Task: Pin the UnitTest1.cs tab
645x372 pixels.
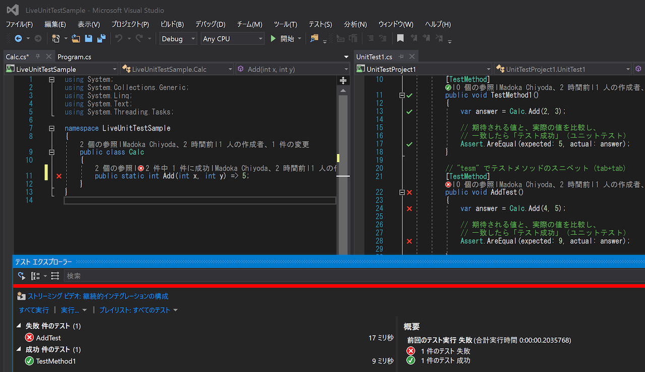Action: [402, 57]
